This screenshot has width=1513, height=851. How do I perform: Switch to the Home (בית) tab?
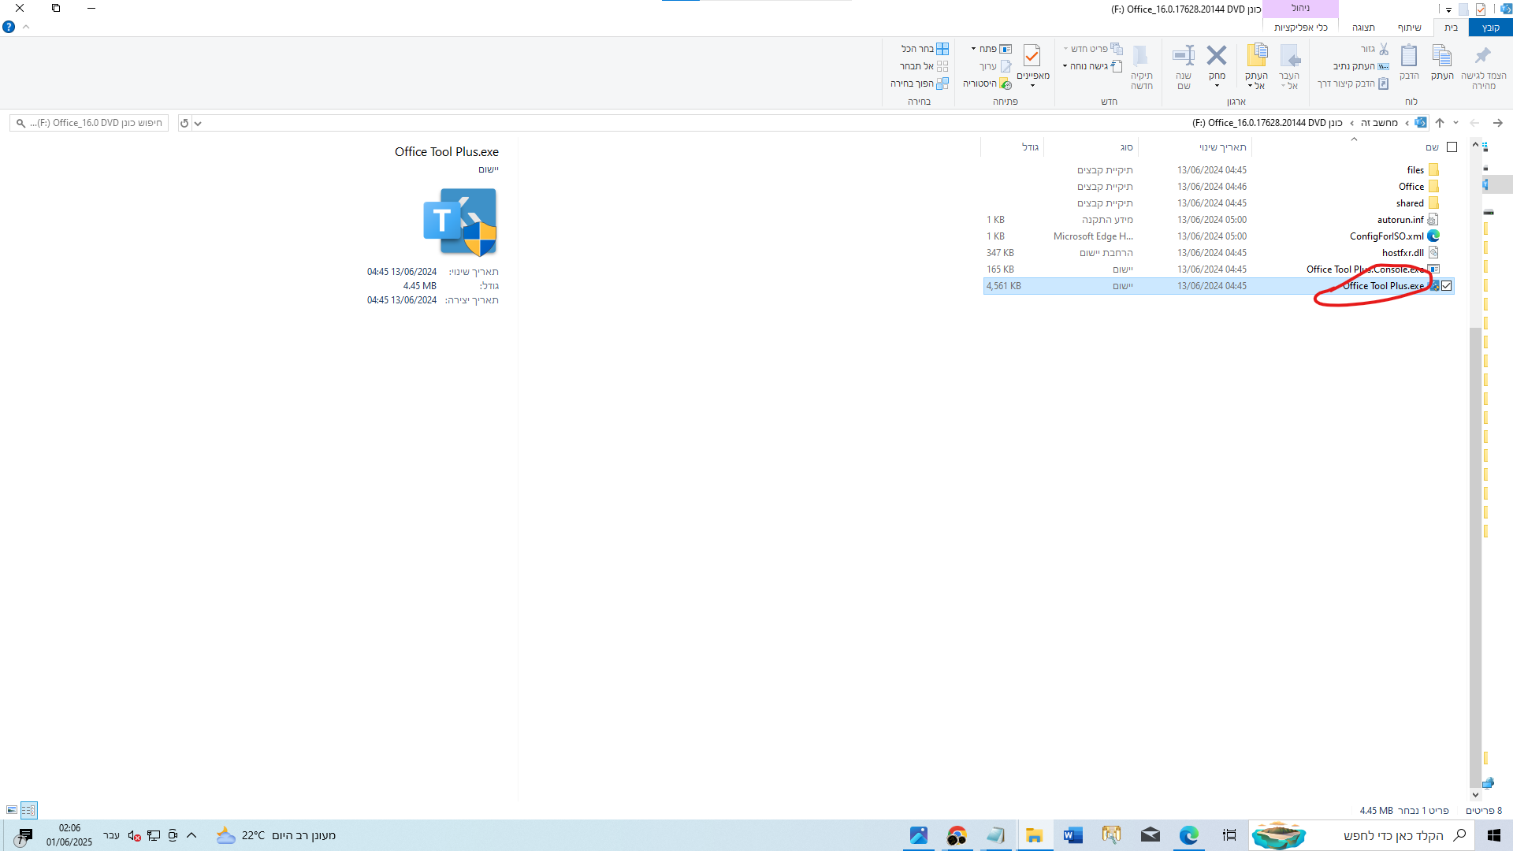[1451, 28]
